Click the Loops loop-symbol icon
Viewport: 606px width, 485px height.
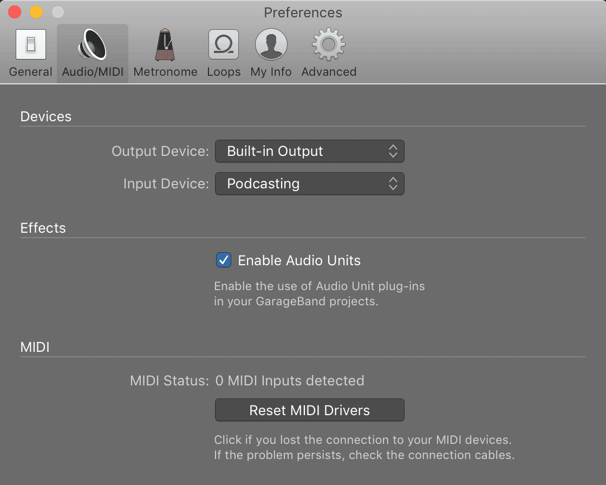(x=224, y=44)
